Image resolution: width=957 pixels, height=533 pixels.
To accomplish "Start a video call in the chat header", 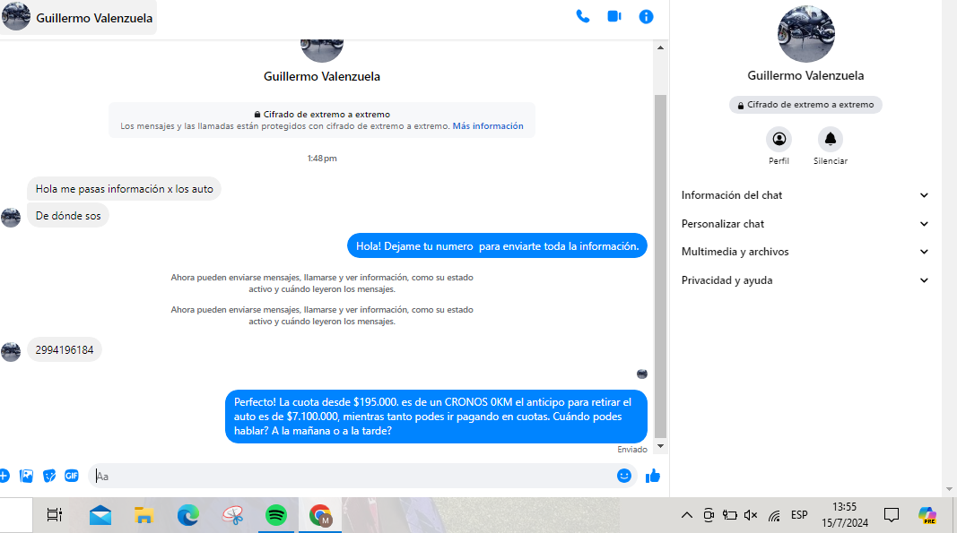I will tap(614, 16).
